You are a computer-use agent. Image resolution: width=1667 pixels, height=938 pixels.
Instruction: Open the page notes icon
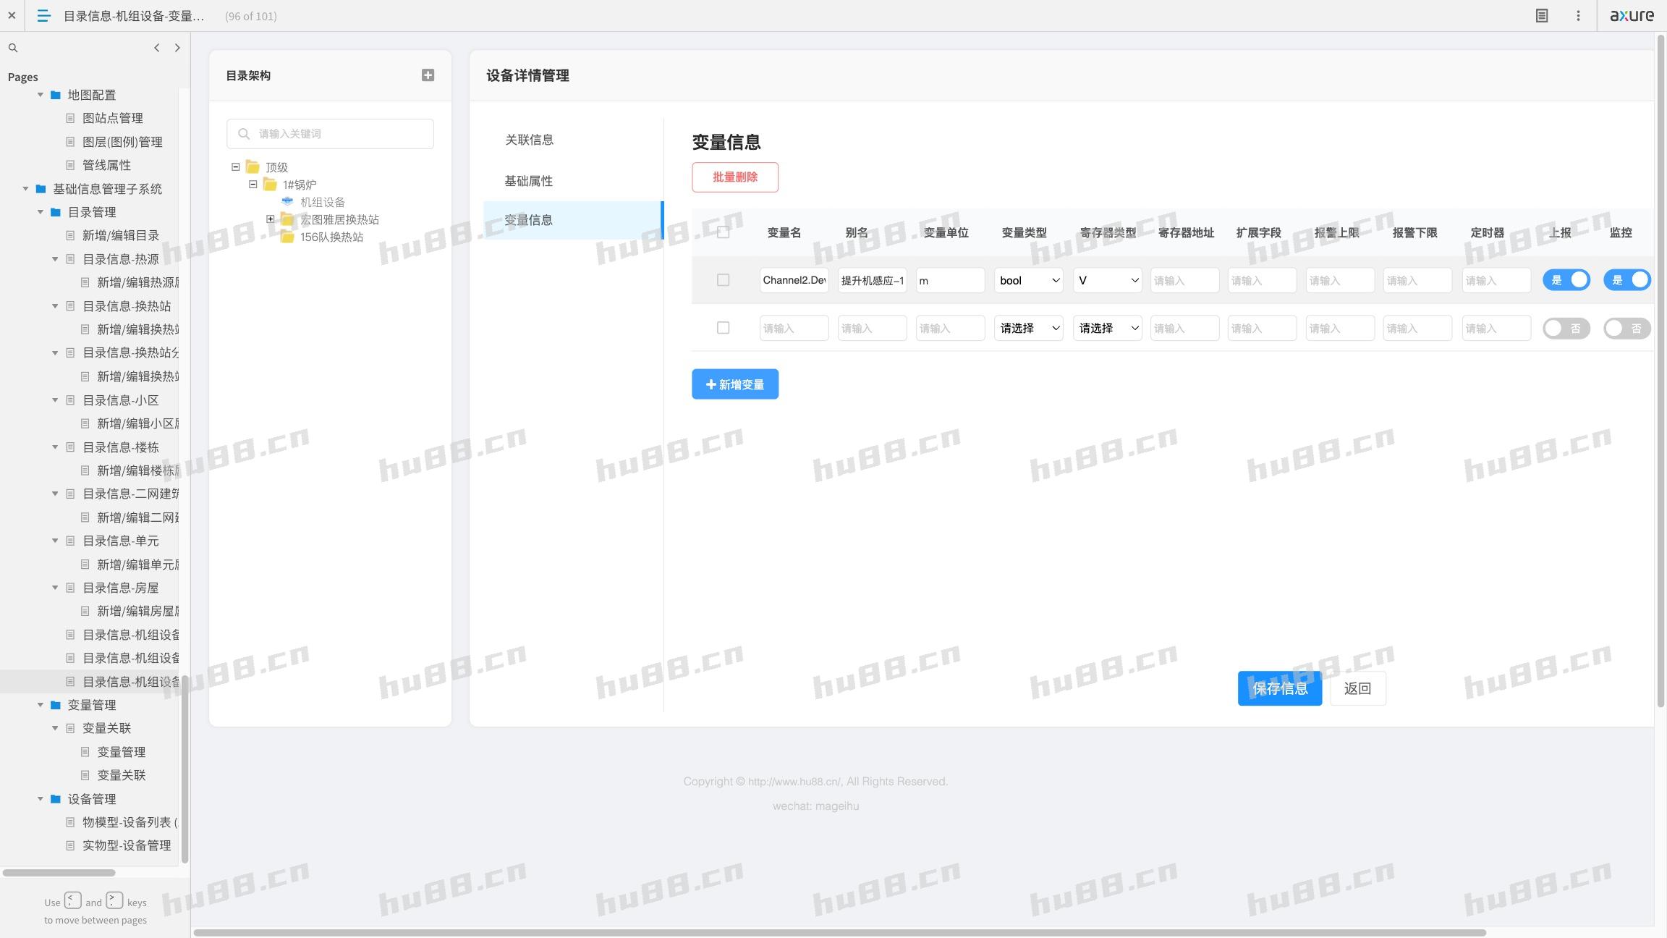[1542, 15]
